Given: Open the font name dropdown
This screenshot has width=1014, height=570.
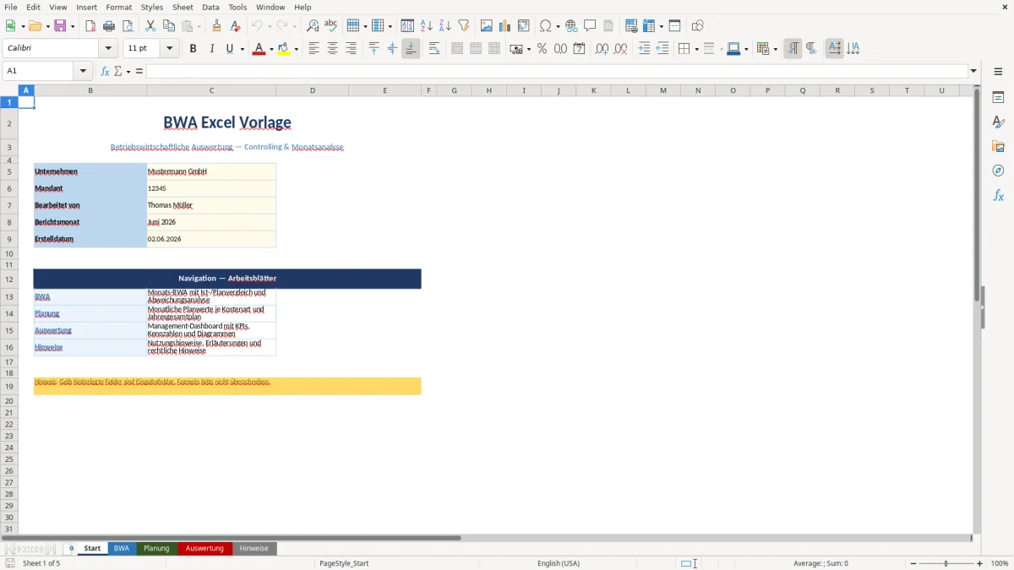Looking at the screenshot, I should tap(108, 49).
